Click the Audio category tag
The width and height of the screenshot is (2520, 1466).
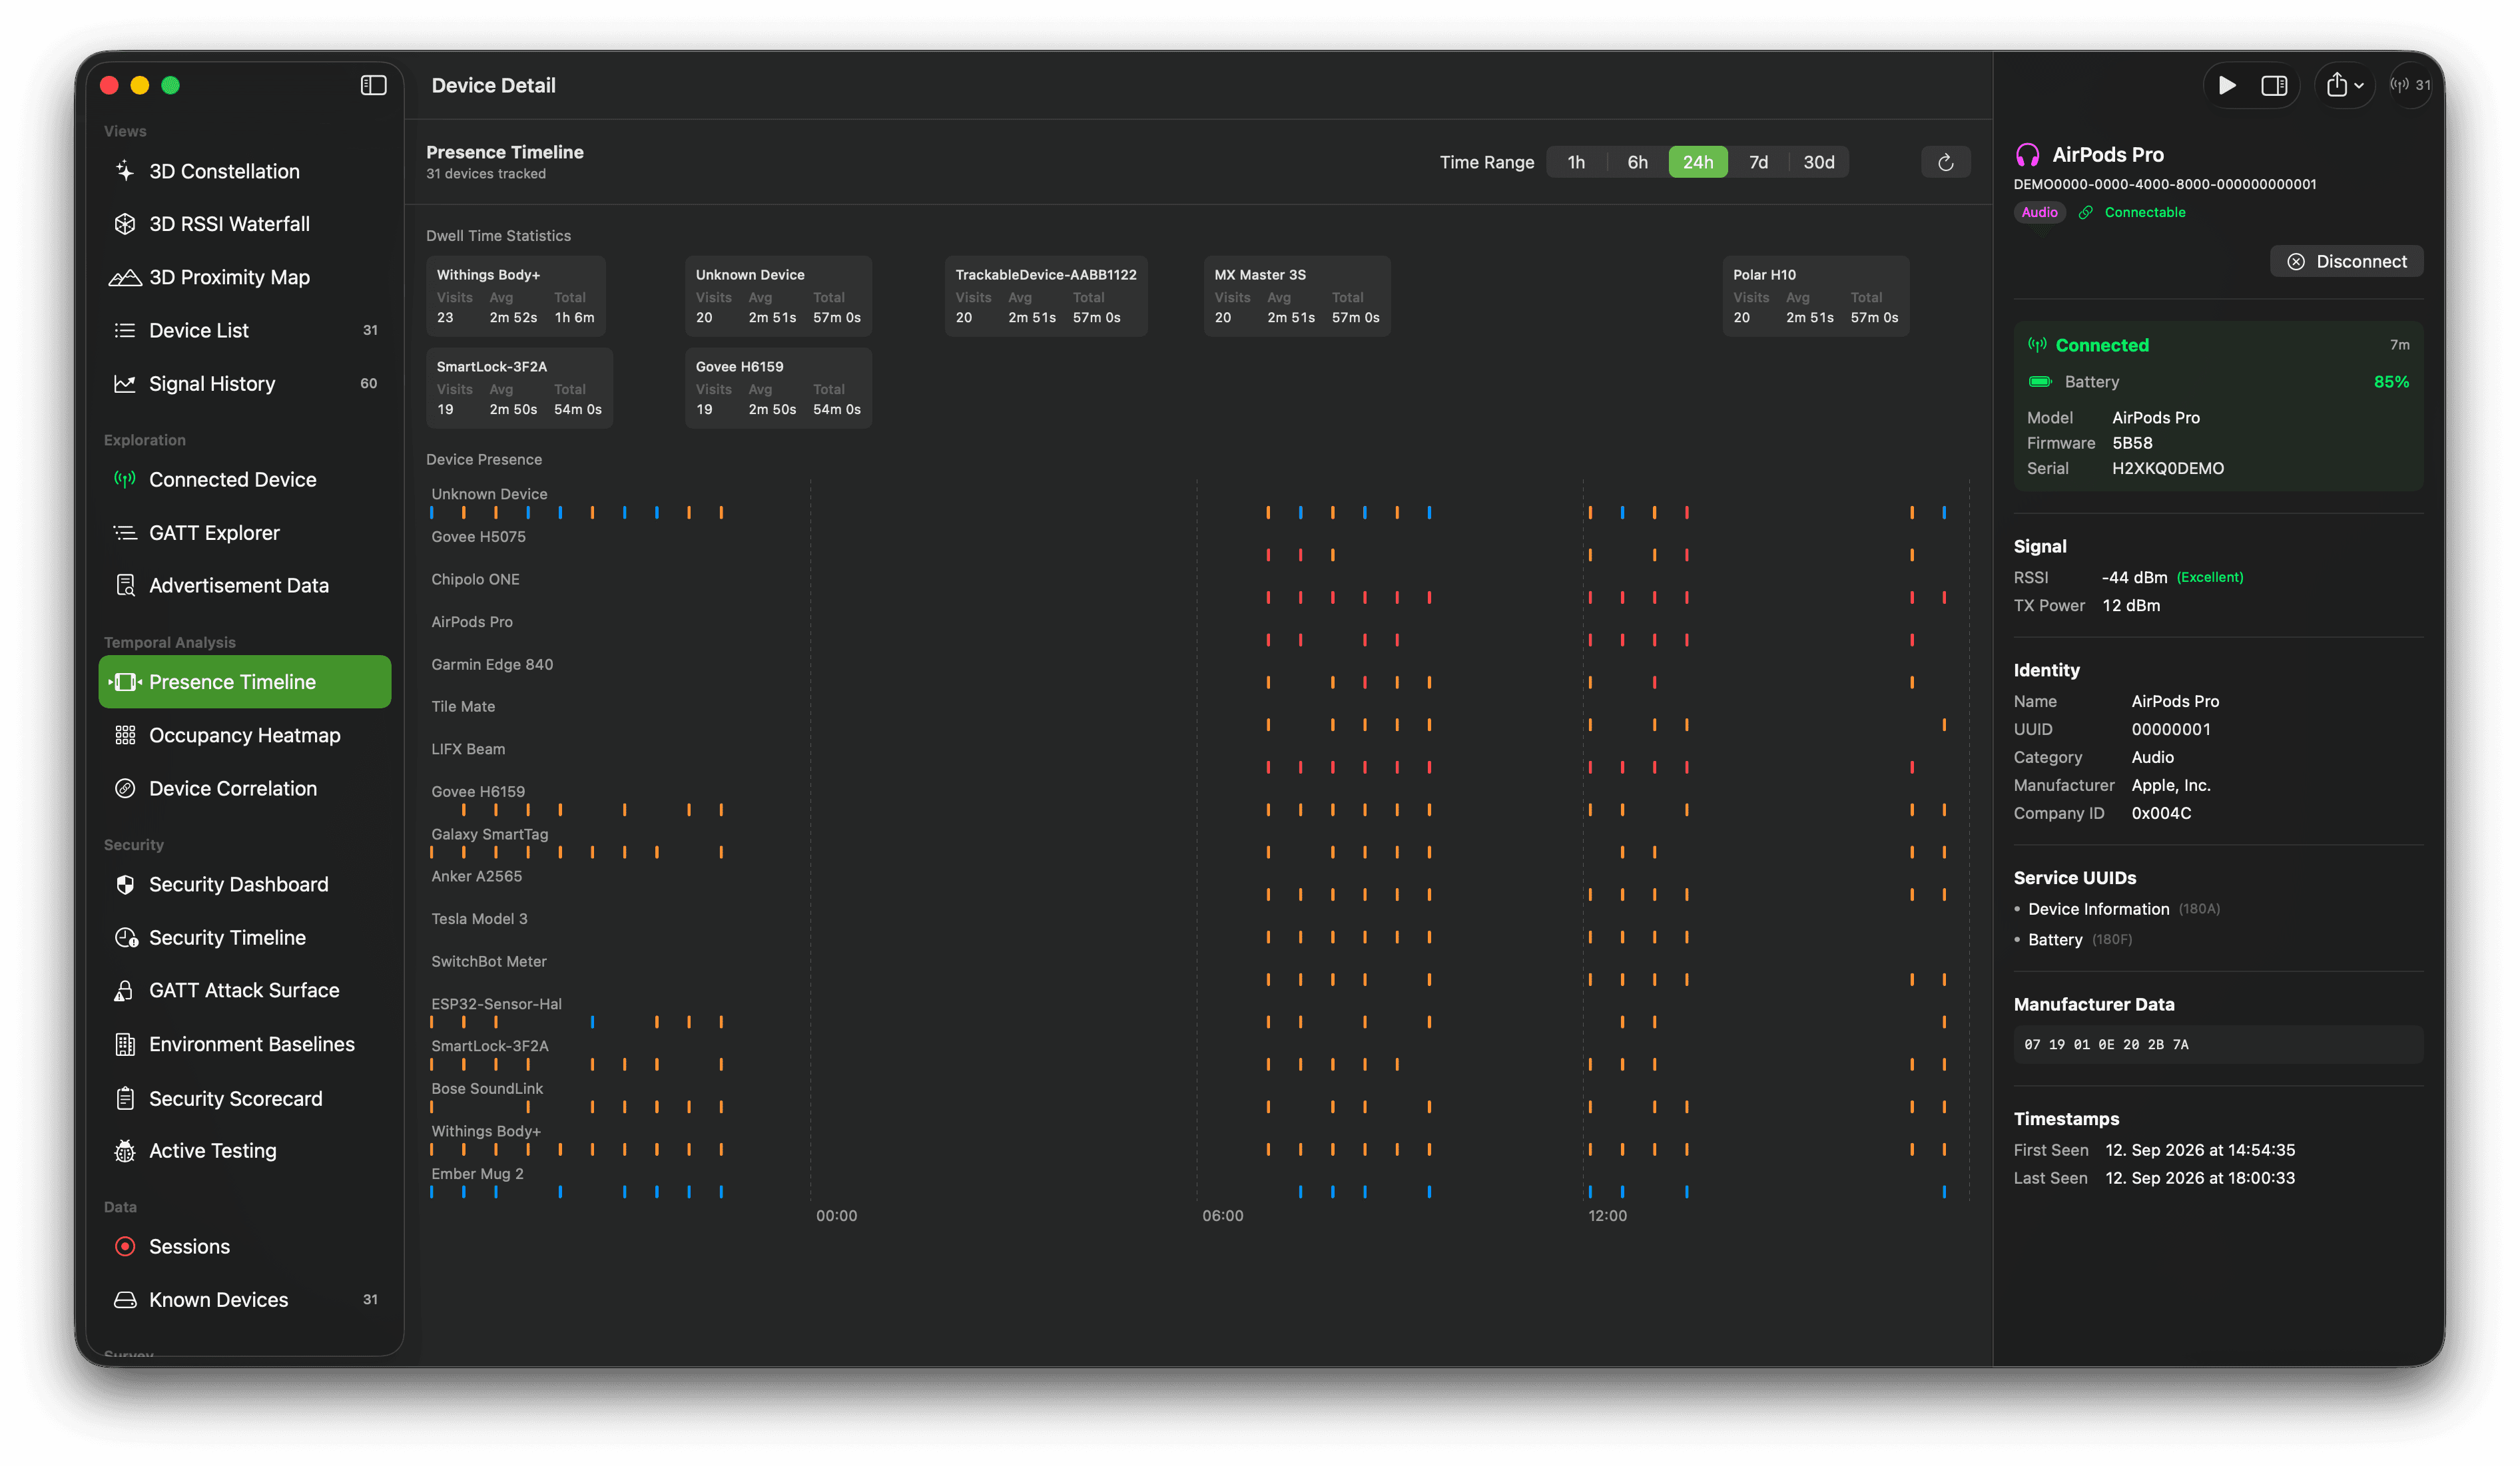(2039, 212)
